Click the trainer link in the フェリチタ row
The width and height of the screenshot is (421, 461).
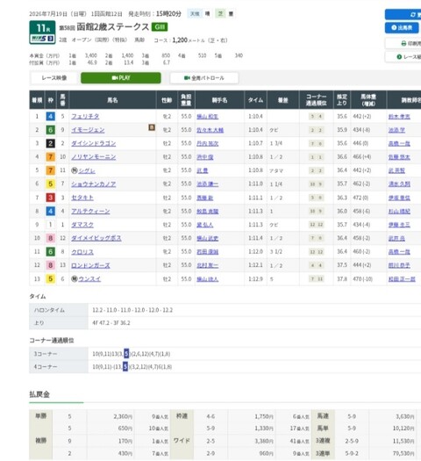tap(399, 117)
